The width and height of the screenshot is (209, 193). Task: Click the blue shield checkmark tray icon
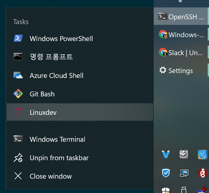166,173
